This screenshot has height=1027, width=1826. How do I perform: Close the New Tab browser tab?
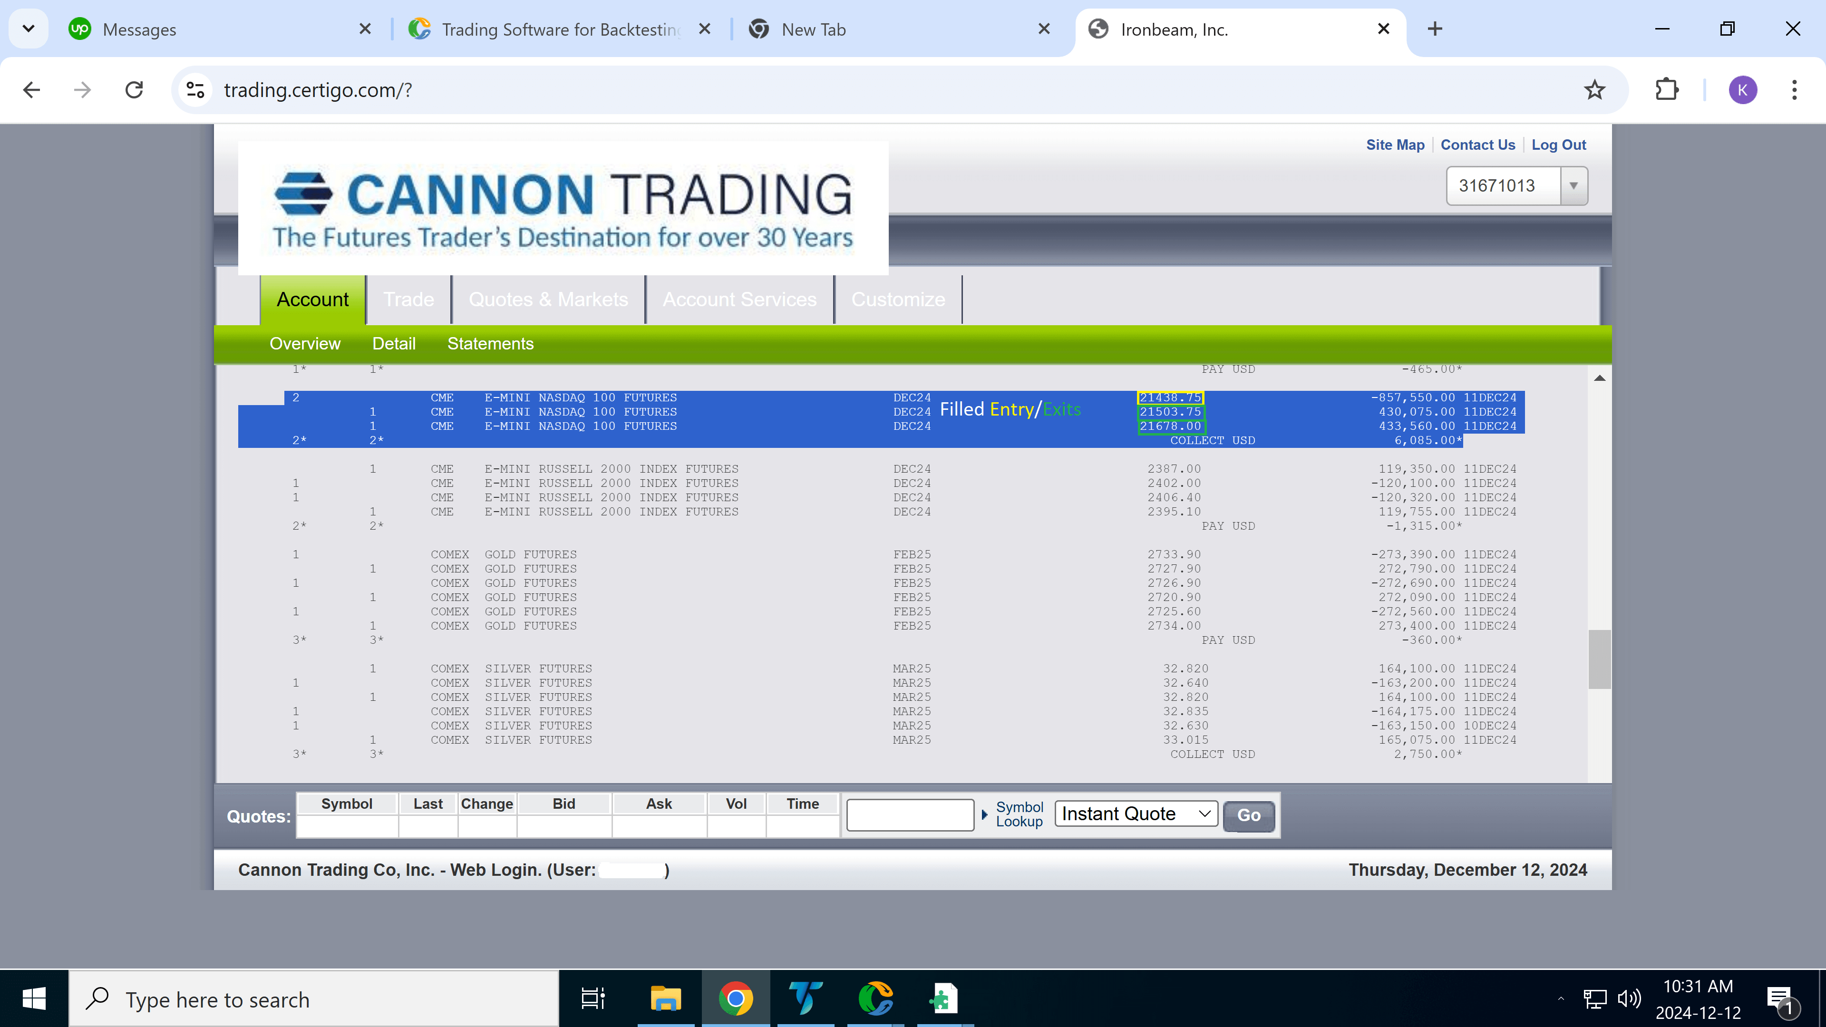tap(1044, 29)
